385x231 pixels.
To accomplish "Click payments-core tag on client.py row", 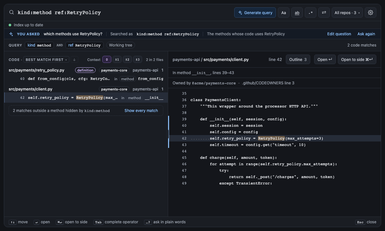I will [114, 89].
